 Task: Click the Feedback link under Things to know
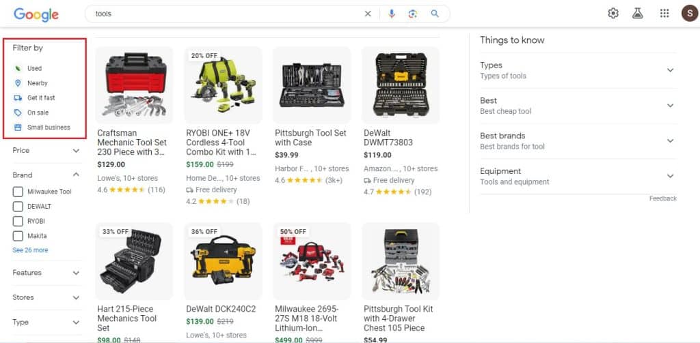pyautogui.click(x=663, y=198)
